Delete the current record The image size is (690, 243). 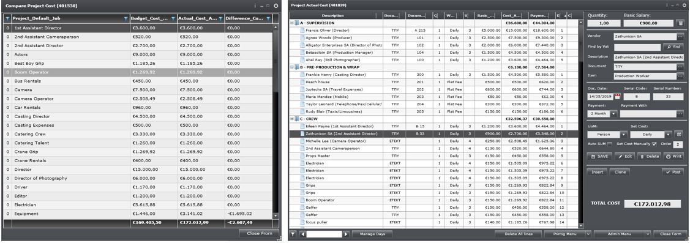click(x=648, y=156)
